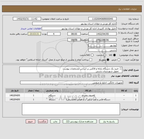
Task: Click the استان محل تحویل field بوشهر
Action: (x=102, y=45)
